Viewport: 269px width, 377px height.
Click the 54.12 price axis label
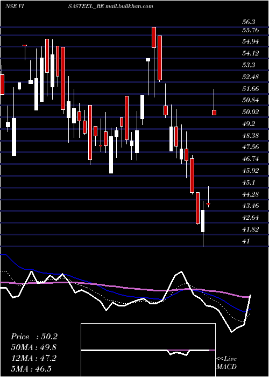pos(251,53)
